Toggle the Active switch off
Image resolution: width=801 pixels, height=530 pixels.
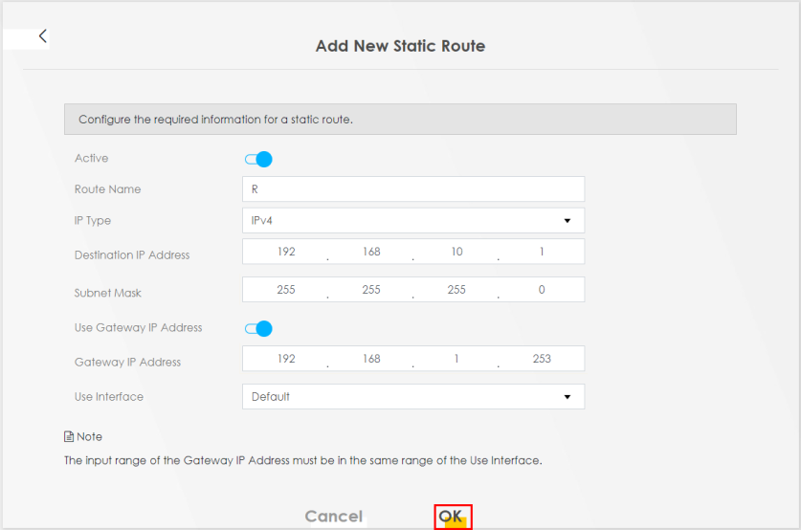[258, 160]
